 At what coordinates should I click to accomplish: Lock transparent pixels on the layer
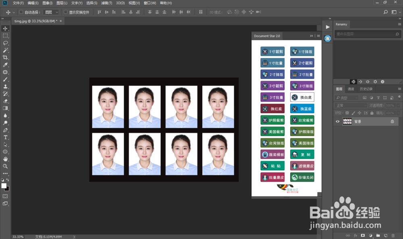(x=347, y=113)
